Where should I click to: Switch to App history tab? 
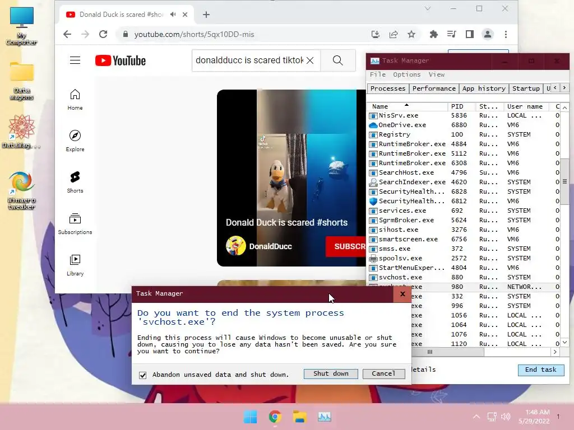484,88
